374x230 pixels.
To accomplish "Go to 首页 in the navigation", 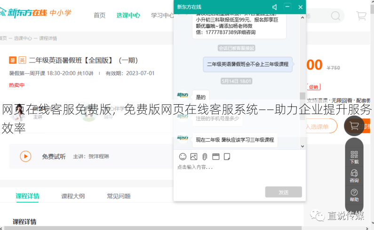I will coord(100,15).
